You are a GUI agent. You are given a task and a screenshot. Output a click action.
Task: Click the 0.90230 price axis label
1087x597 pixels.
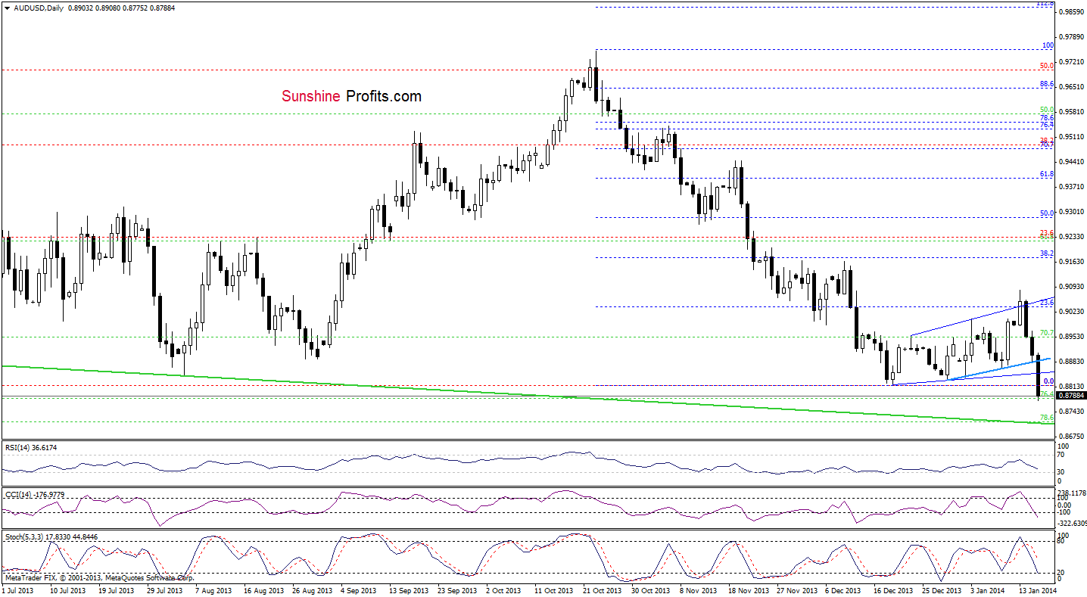click(1073, 312)
